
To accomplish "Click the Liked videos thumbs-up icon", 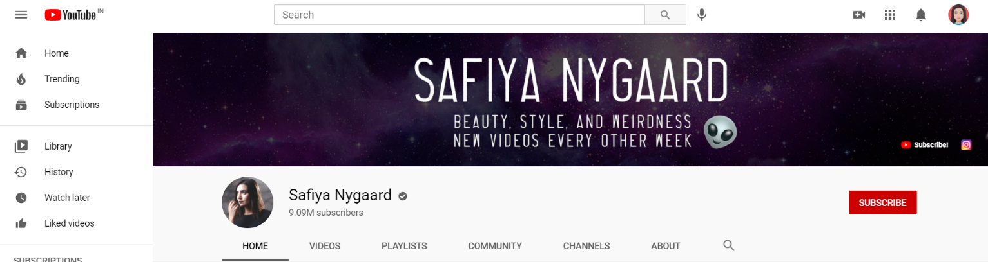I will click(x=21, y=223).
